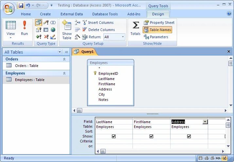
Task: Collapse the Employees group
Action: point(64,73)
